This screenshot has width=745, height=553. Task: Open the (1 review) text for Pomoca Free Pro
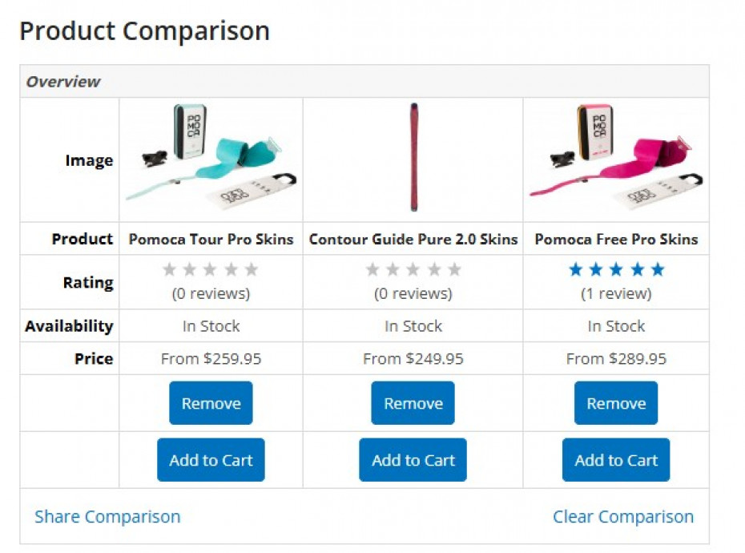pos(616,294)
